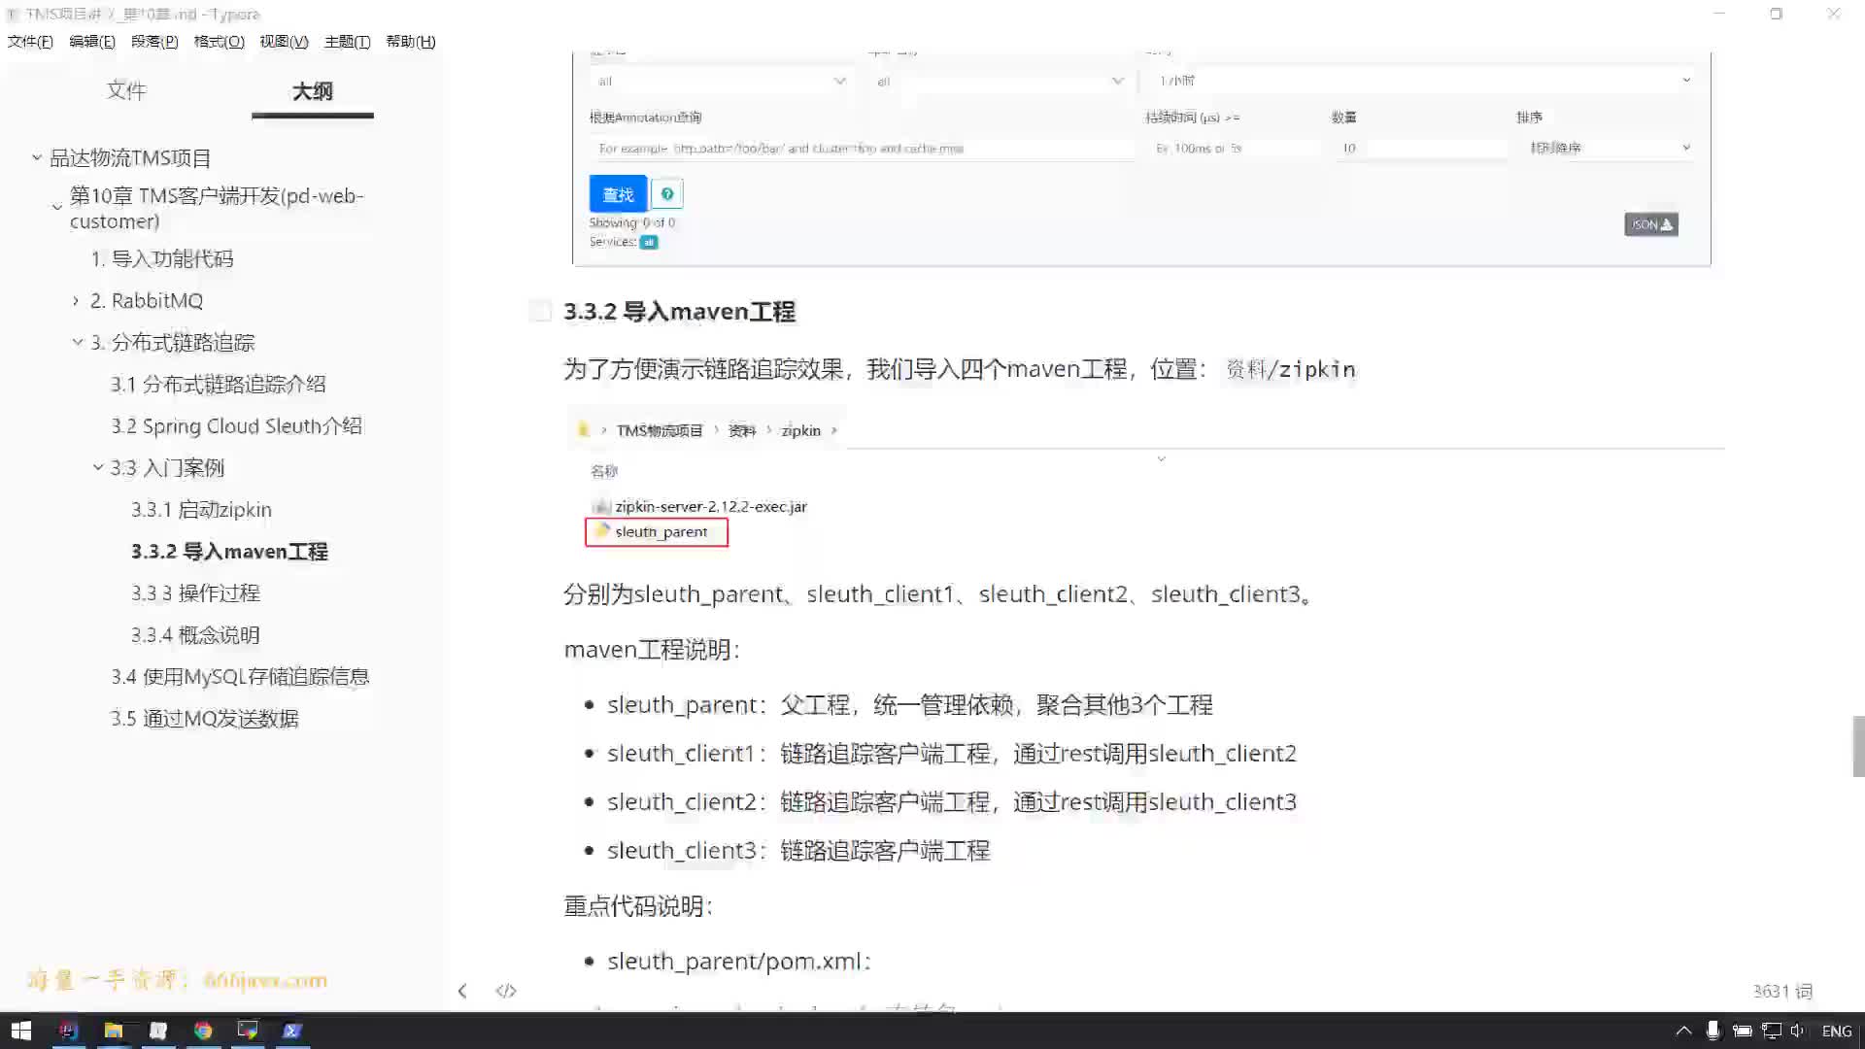The width and height of the screenshot is (1865, 1049).
Task: Open Google Chrome from the taskbar
Action: [x=203, y=1031]
